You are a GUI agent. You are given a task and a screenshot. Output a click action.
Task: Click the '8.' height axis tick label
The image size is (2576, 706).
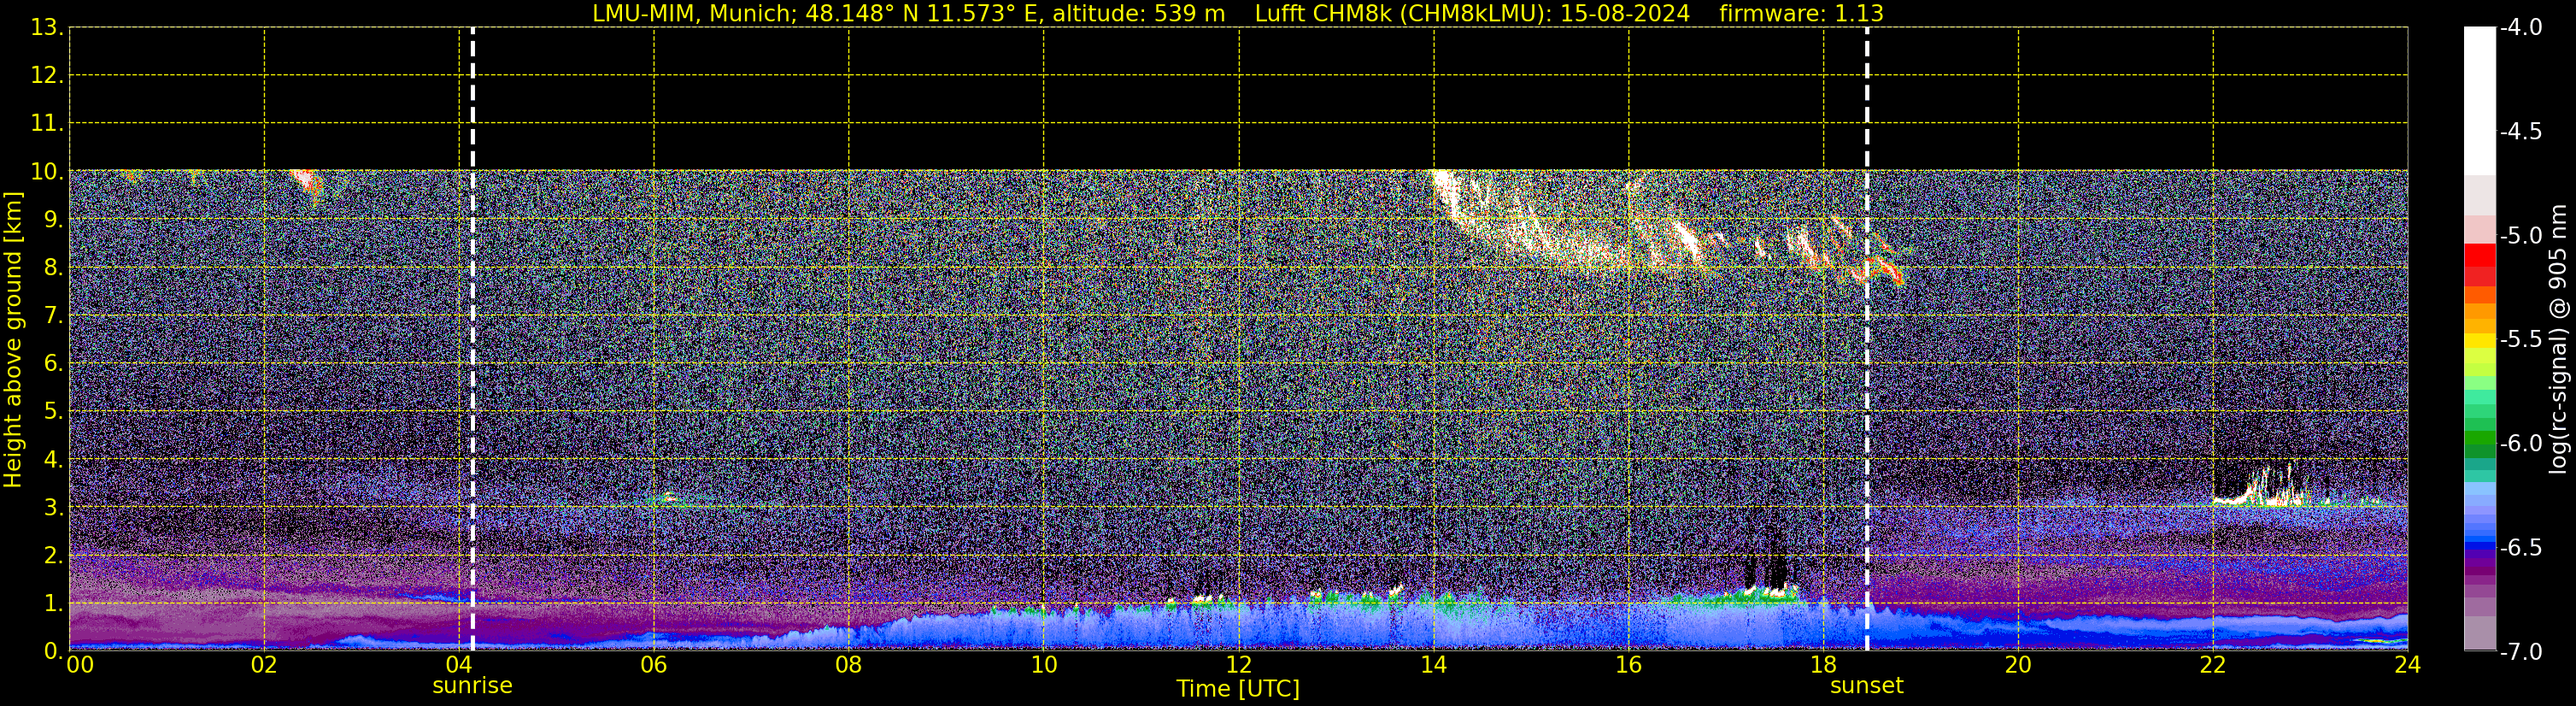(54, 267)
